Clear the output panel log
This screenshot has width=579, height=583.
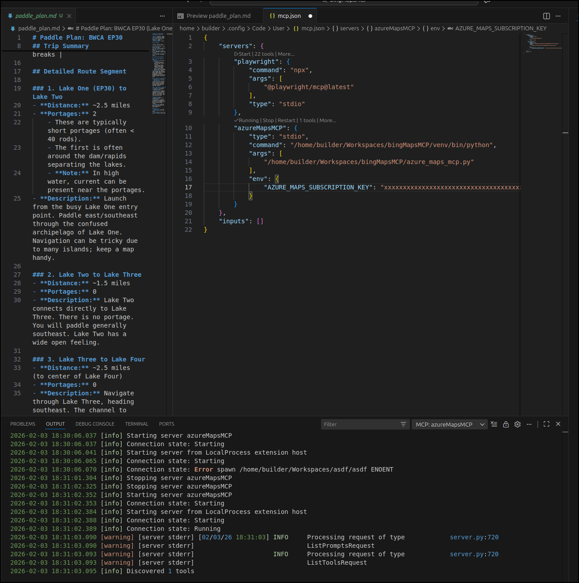point(494,424)
